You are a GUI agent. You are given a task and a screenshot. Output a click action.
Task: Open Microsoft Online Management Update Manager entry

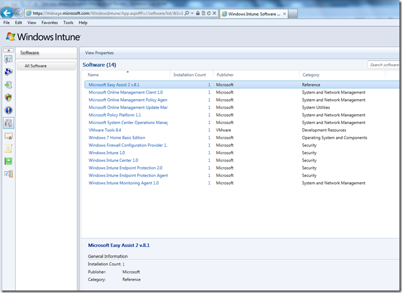pos(128,107)
